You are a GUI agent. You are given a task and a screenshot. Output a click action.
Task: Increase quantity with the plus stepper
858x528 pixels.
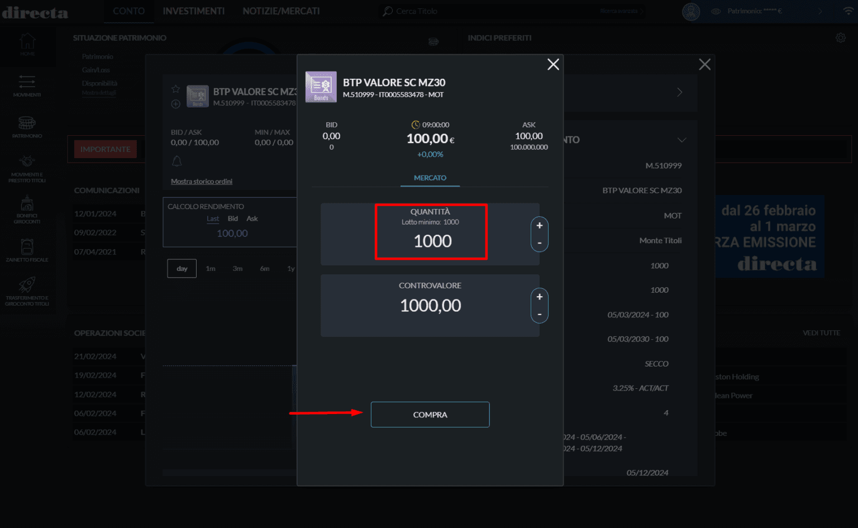tap(539, 226)
